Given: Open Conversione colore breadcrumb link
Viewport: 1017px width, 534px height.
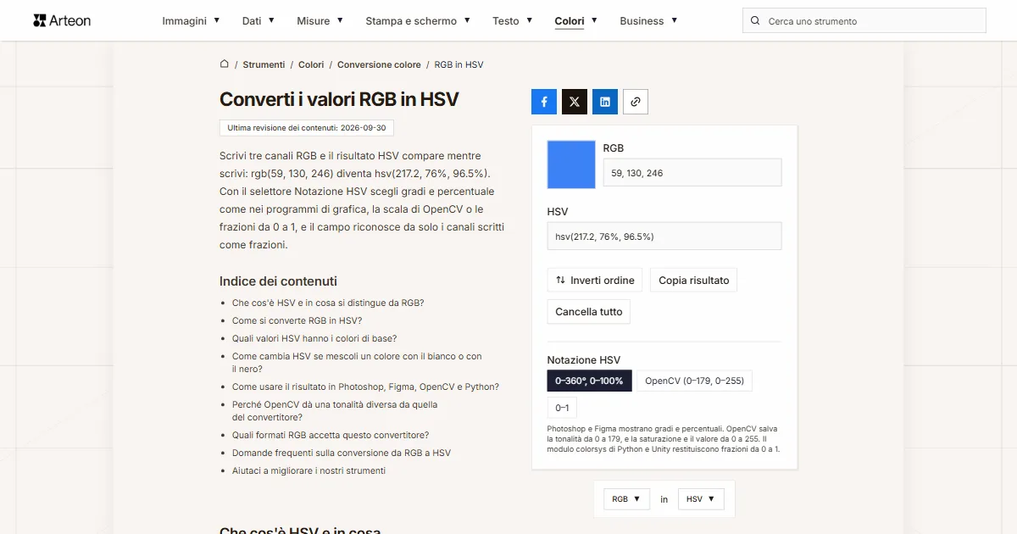Looking at the screenshot, I should (379, 64).
